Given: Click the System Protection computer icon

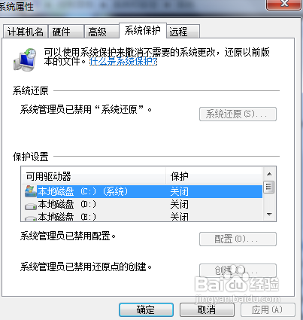Looking at the screenshot, I should point(25,59).
